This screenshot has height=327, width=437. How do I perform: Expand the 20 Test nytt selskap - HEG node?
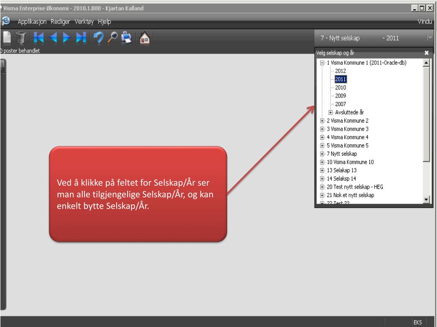coord(322,187)
